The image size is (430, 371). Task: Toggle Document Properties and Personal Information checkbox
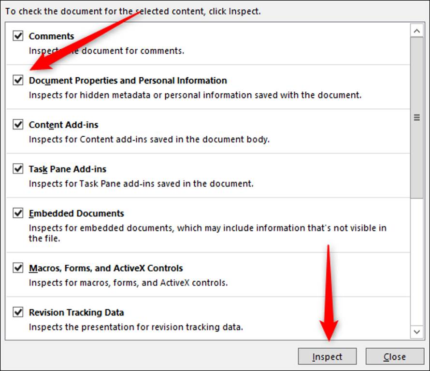[18, 80]
